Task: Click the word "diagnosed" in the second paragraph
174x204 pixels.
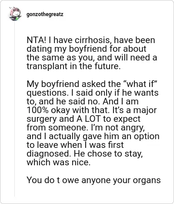Action: pyautogui.click(x=48, y=154)
